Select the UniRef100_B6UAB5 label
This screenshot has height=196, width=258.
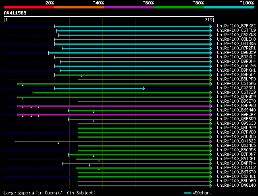click(236, 181)
